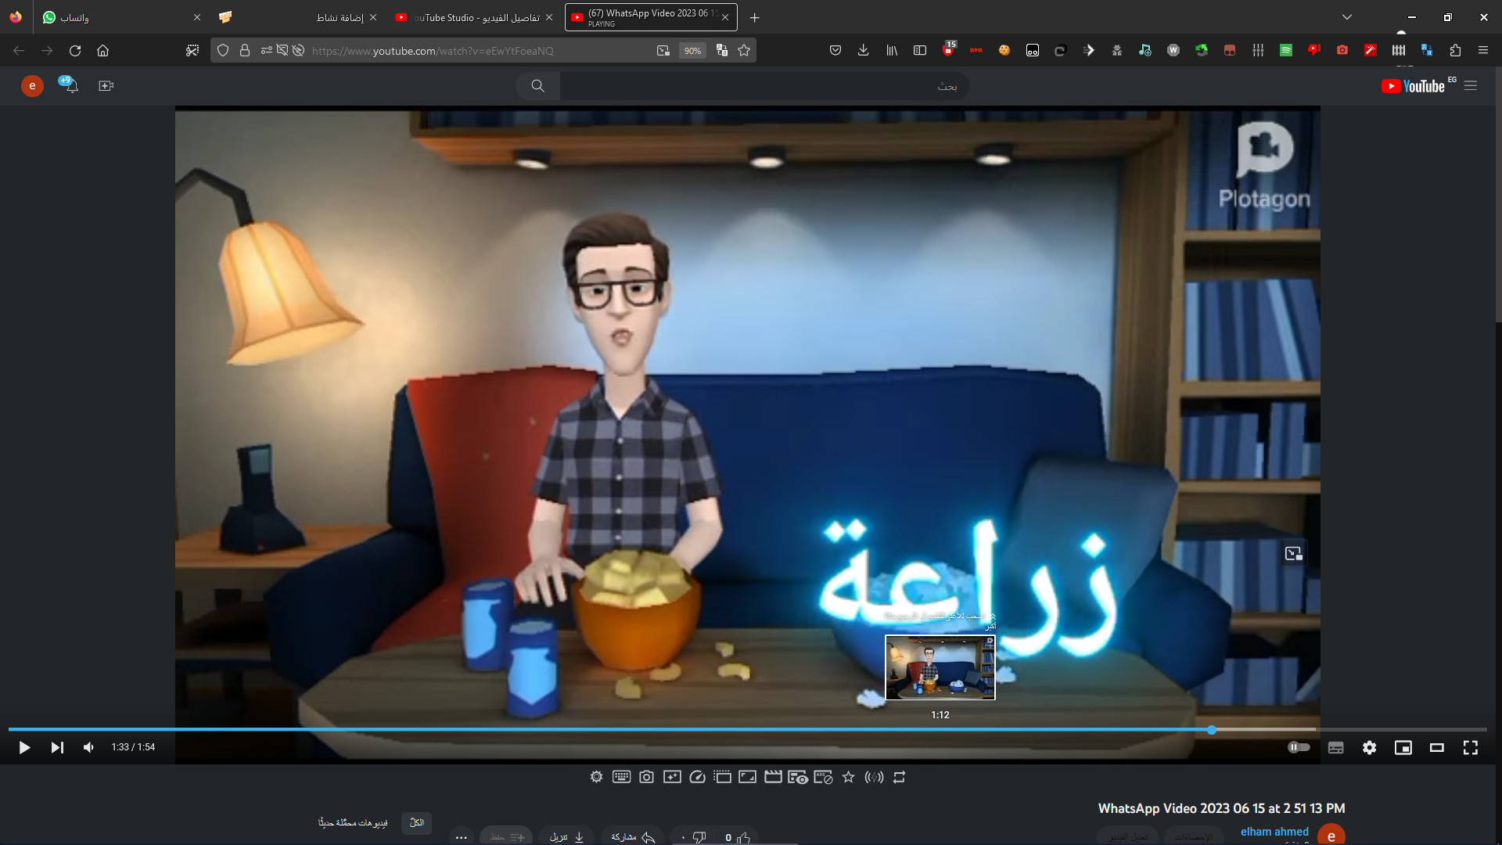This screenshot has width=1502, height=845.
Task: Switch to WhatsApp browser tab
Action: [x=117, y=17]
